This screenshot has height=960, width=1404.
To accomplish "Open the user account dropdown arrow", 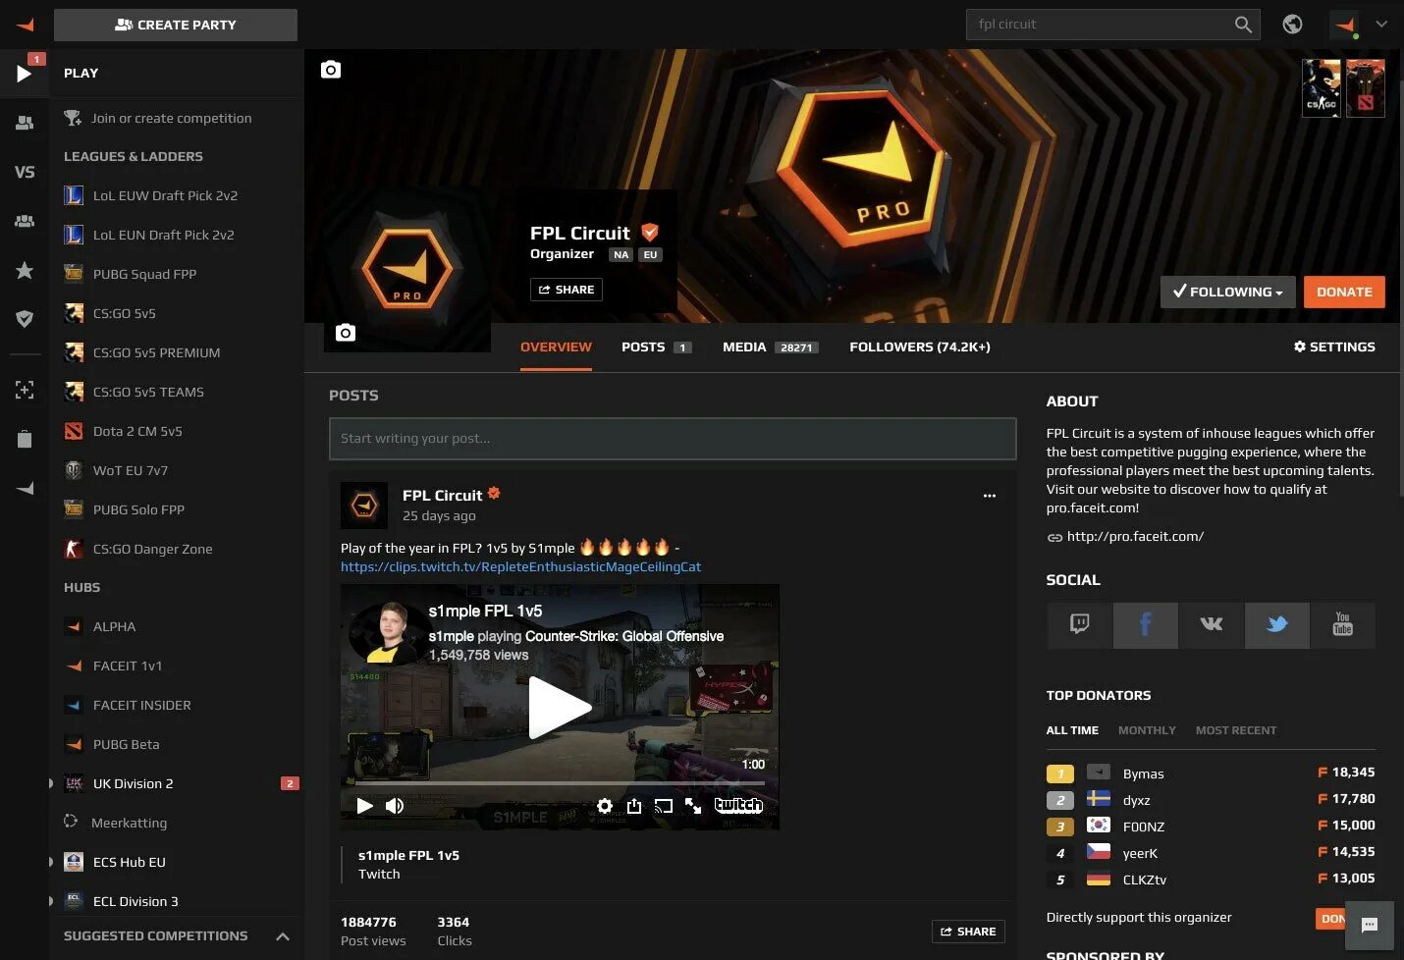I will point(1381,25).
